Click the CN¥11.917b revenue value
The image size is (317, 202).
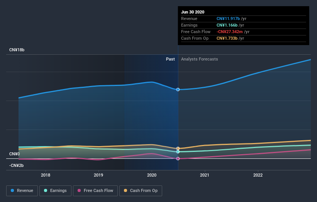coord(228,19)
